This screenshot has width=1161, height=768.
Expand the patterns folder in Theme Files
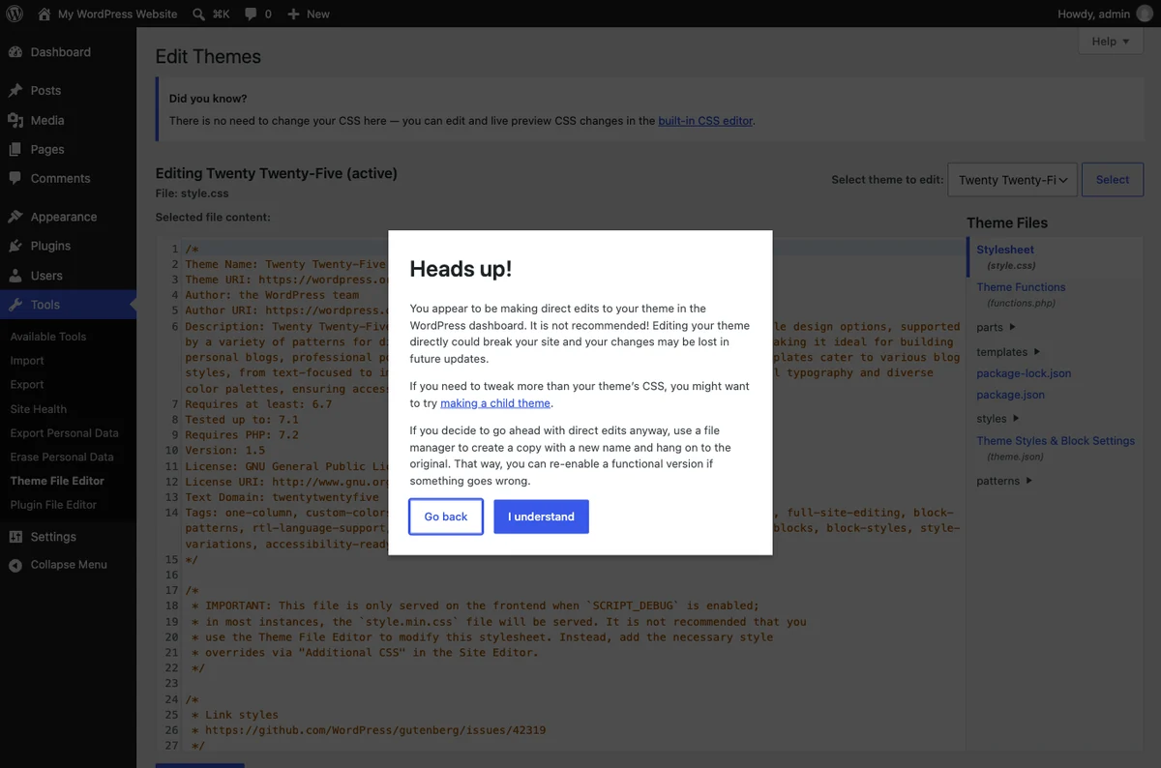click(x=1004, y=481)
